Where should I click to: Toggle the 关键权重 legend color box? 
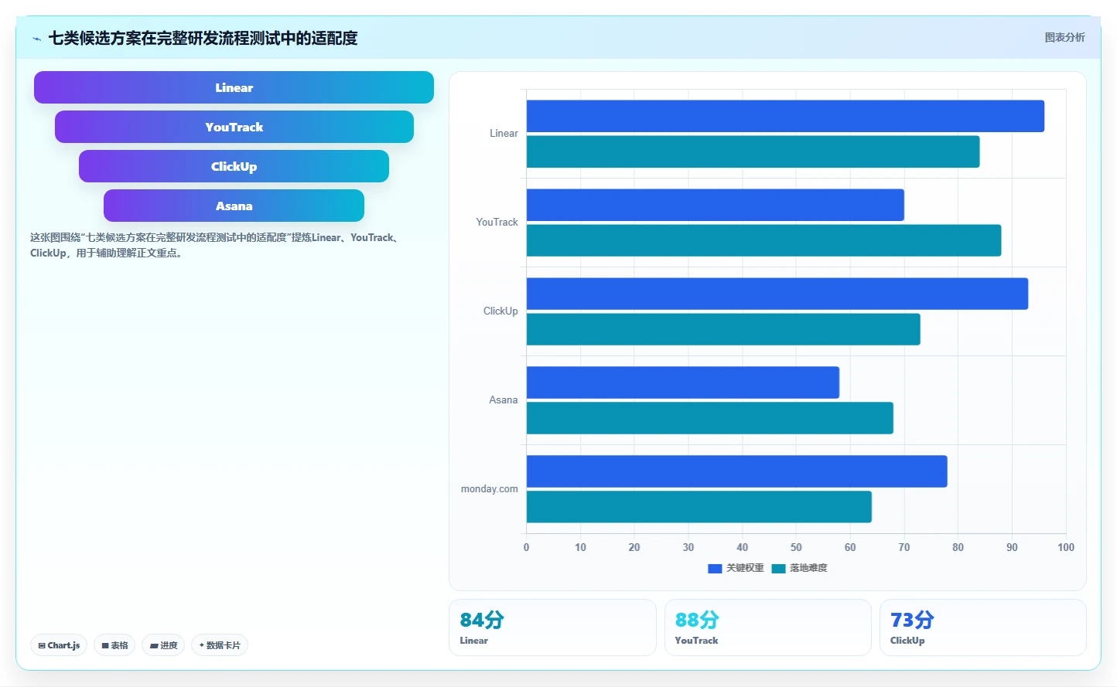click(715, 568)
